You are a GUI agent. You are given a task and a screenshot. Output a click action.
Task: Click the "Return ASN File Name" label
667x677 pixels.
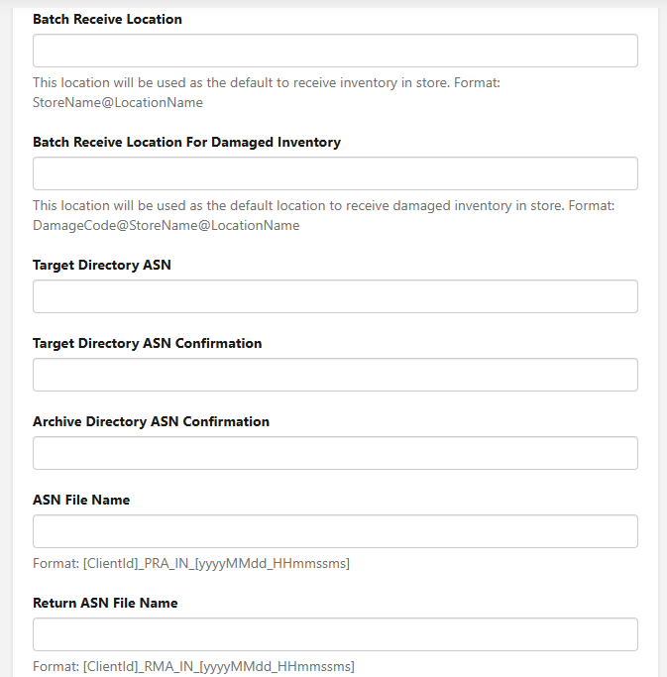pyautogui.click(x=105, y=603)
